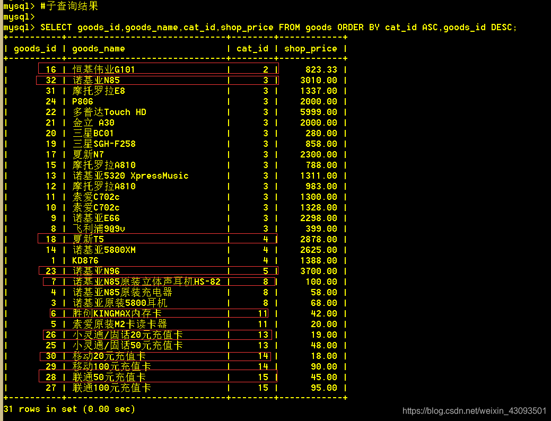551x421 pixels.
Task: Click the shop price 823.33
Action: pyautogui.click(x=321, y=69)
